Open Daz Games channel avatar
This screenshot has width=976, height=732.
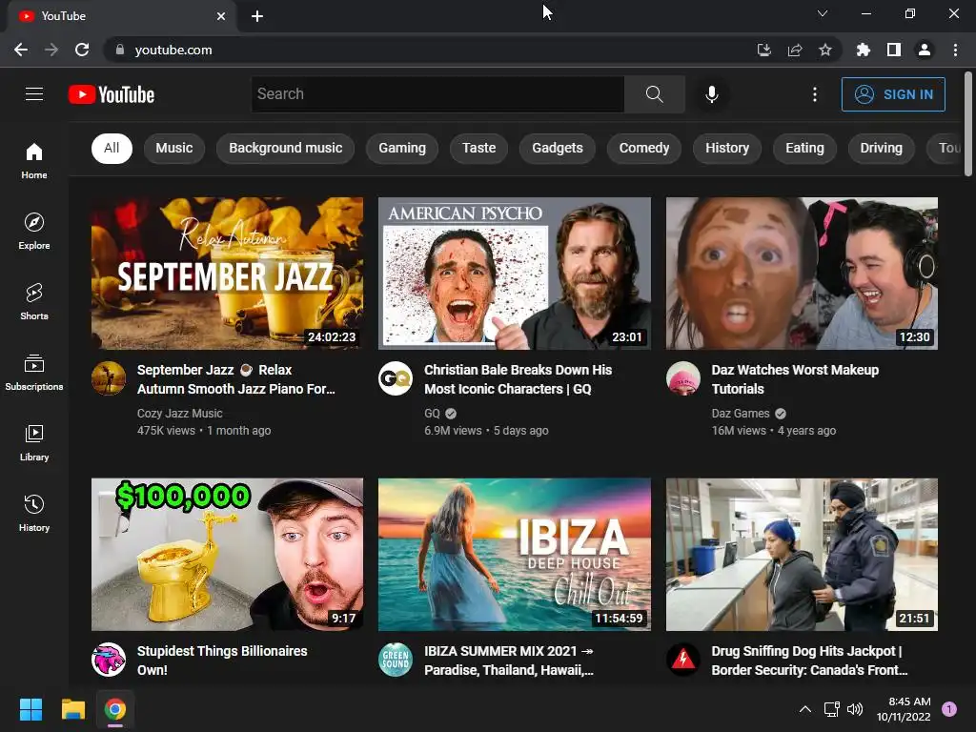click(x=682, y=378)
